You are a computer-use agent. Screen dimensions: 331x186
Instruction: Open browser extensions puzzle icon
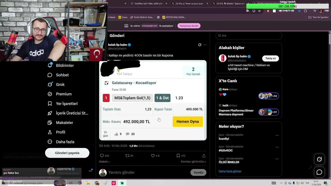pyautogui.click(x=305, y=11)
